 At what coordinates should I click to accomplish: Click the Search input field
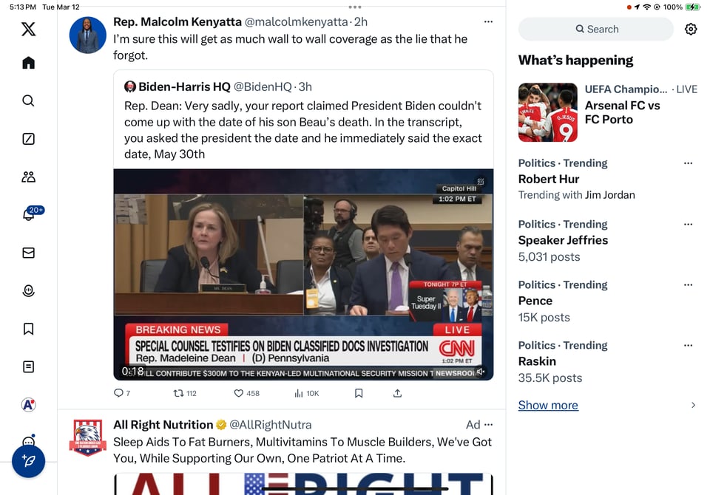[x=596, y=30]
